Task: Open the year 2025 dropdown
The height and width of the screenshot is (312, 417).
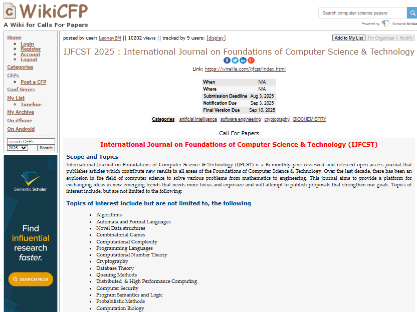Action: 17,148
